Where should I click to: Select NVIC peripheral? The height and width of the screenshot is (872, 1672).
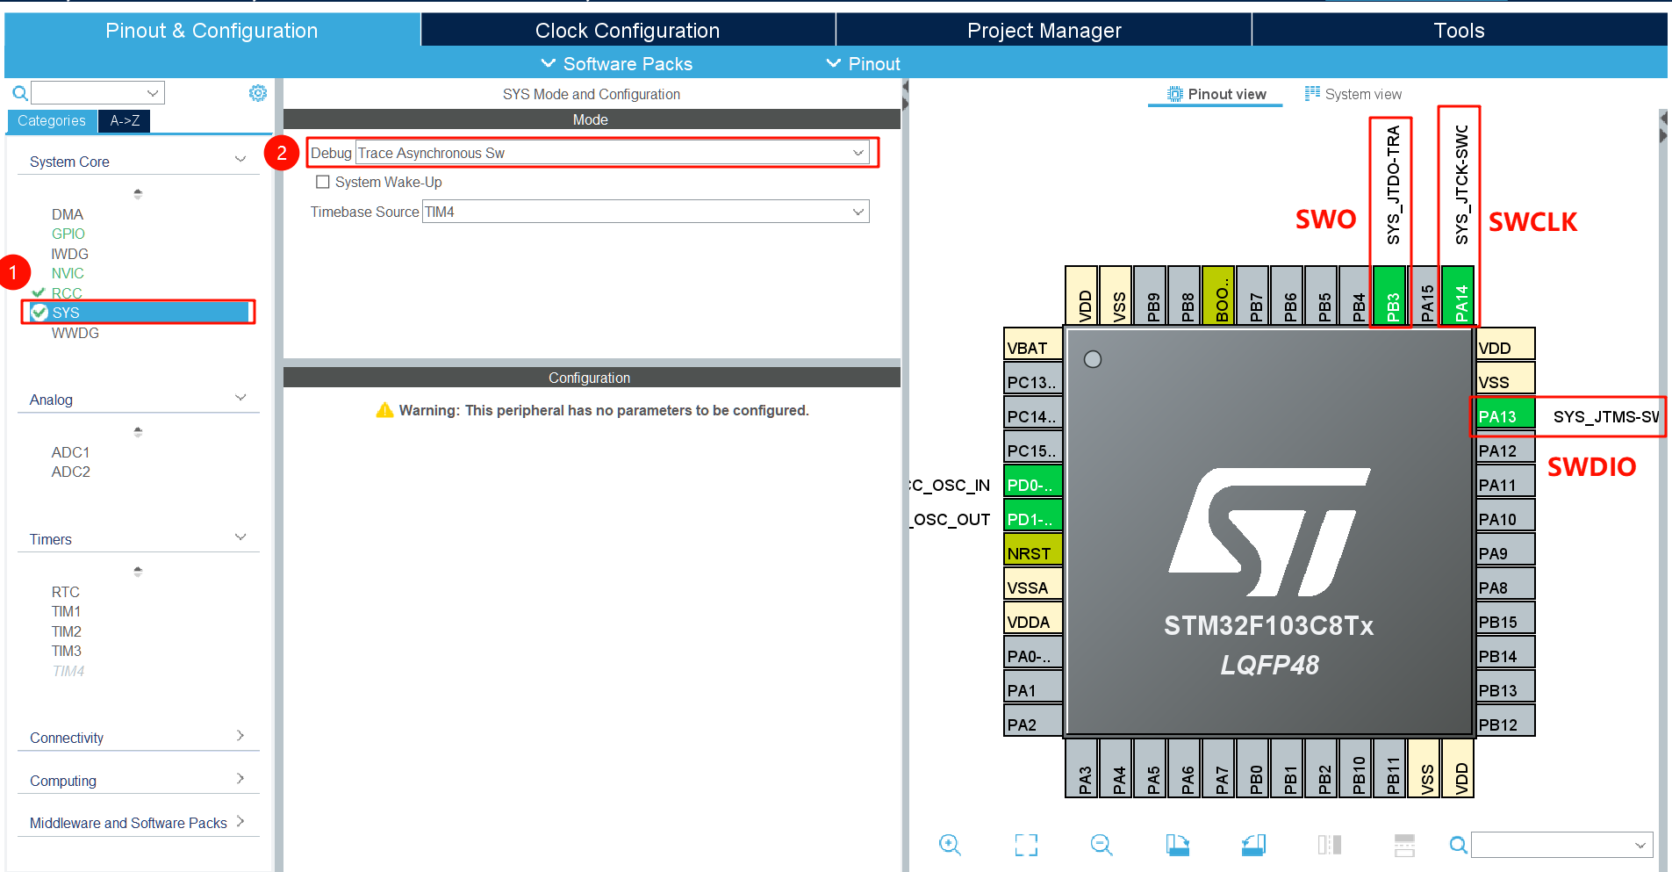coord(68,273)
